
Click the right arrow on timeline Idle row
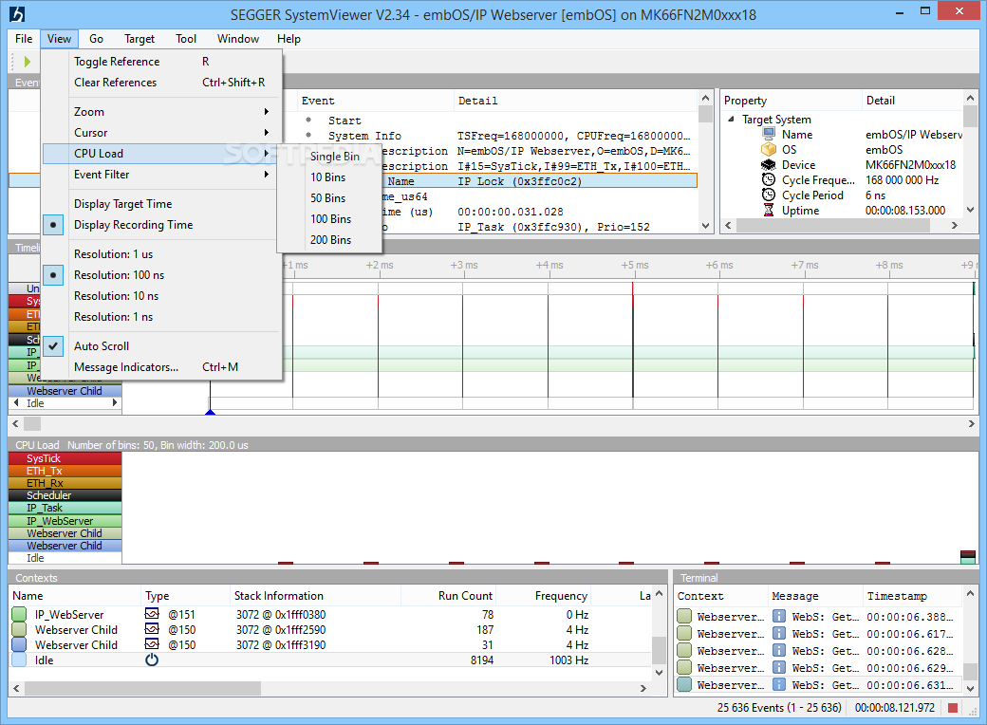pyautogui.click(x=115, y=402)
